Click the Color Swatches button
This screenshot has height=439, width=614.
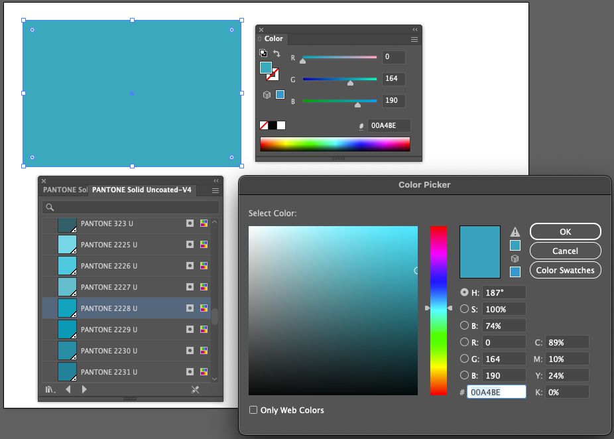point(565,270)
